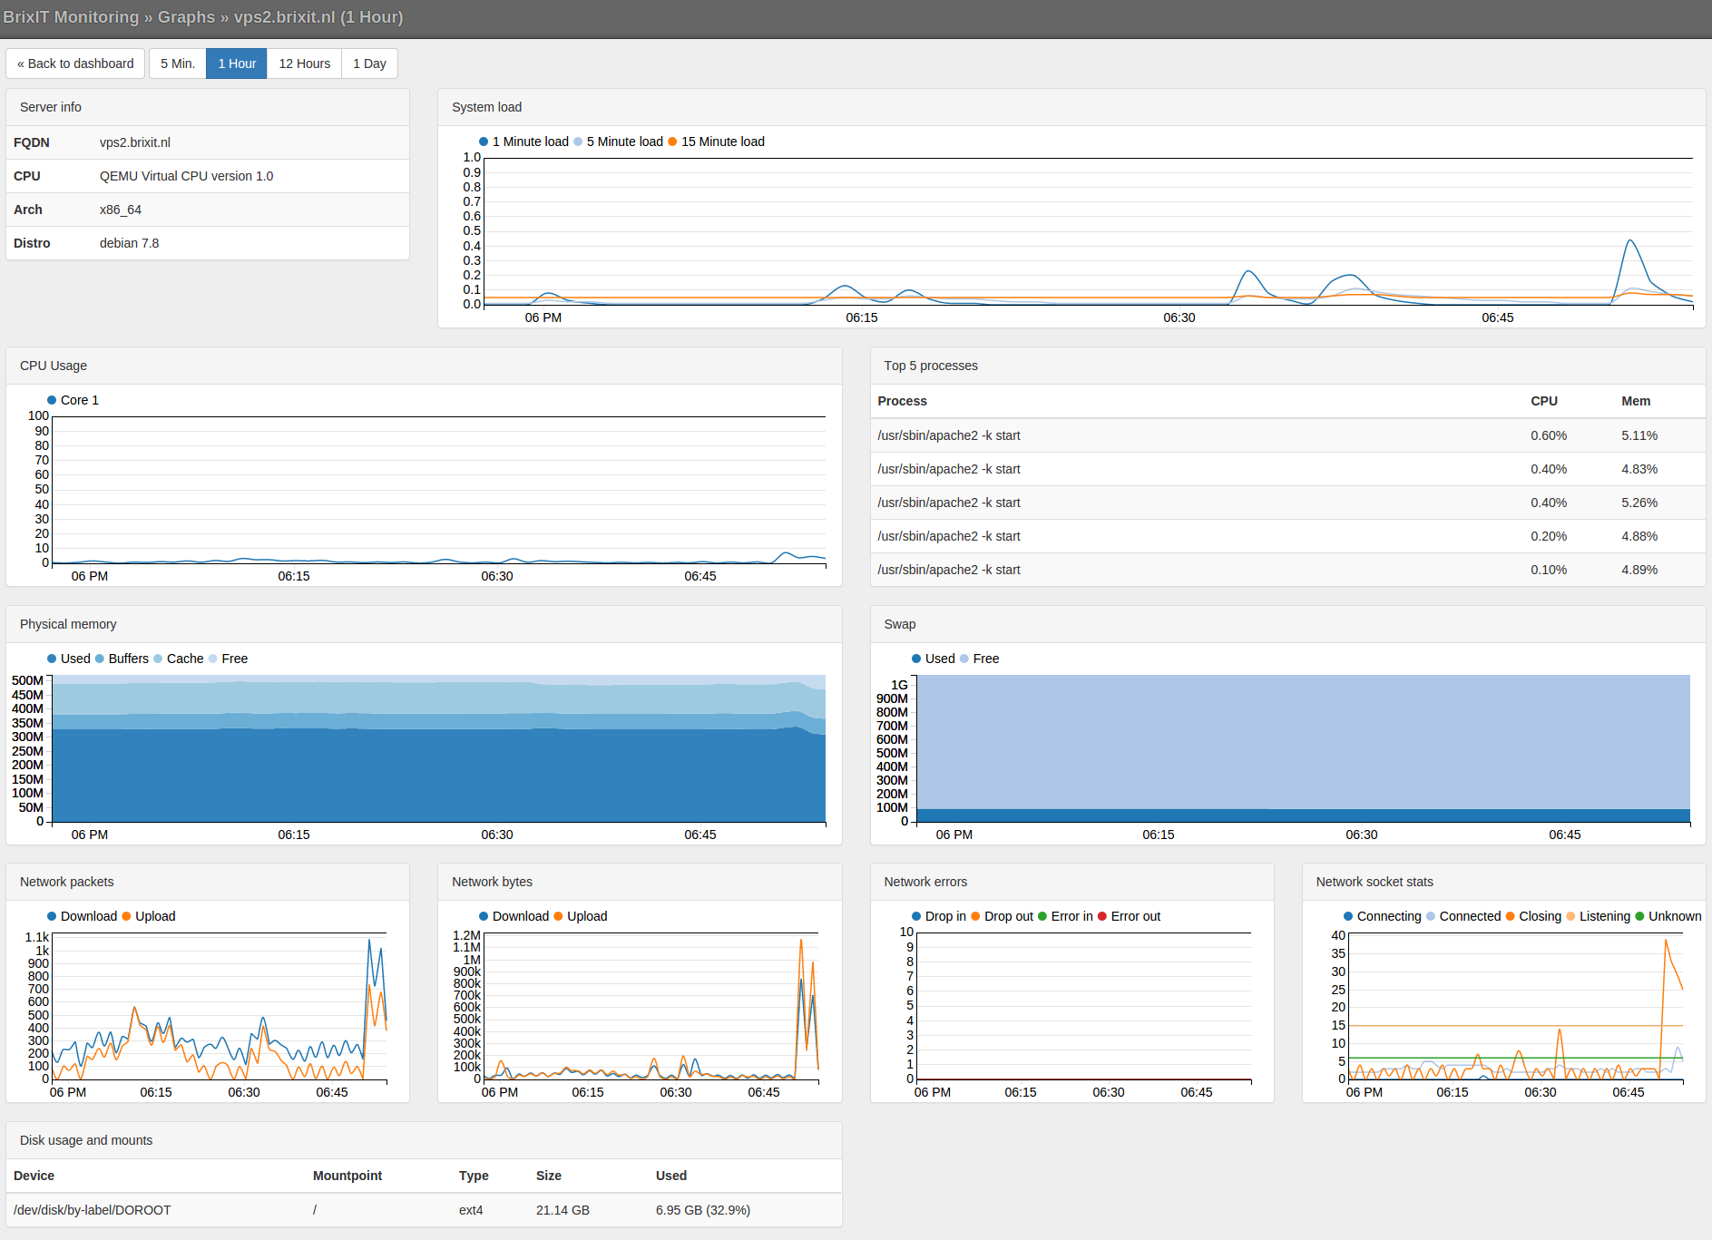
Task: Open the 1 Day view
Action: pos(368,63)
